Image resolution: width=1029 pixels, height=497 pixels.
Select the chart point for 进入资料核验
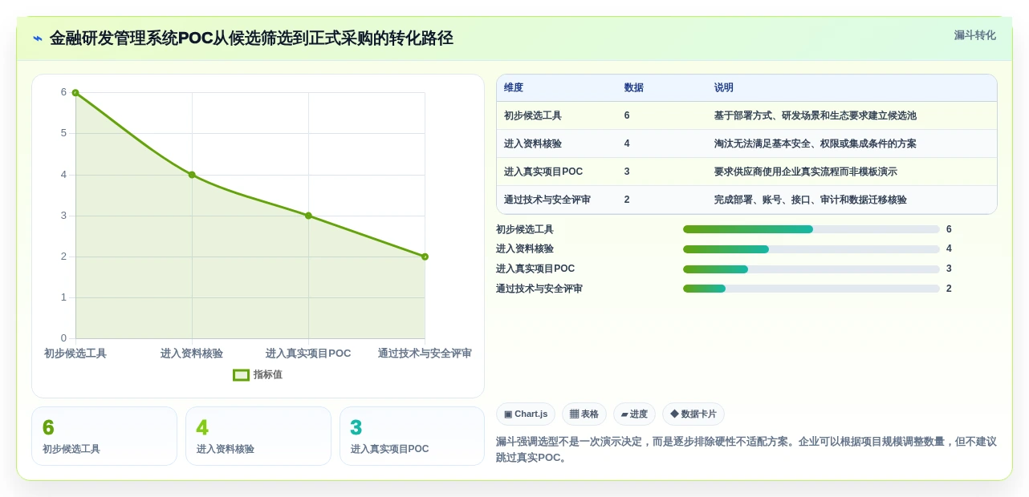pyautogui.click(x=192, y=175)
